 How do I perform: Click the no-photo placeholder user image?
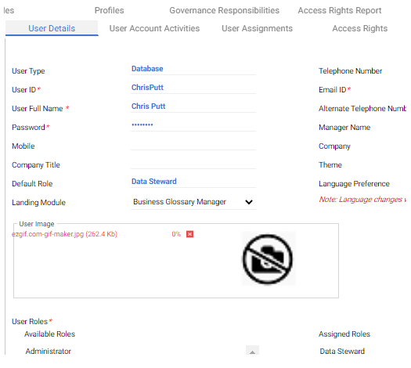point(269,258)
